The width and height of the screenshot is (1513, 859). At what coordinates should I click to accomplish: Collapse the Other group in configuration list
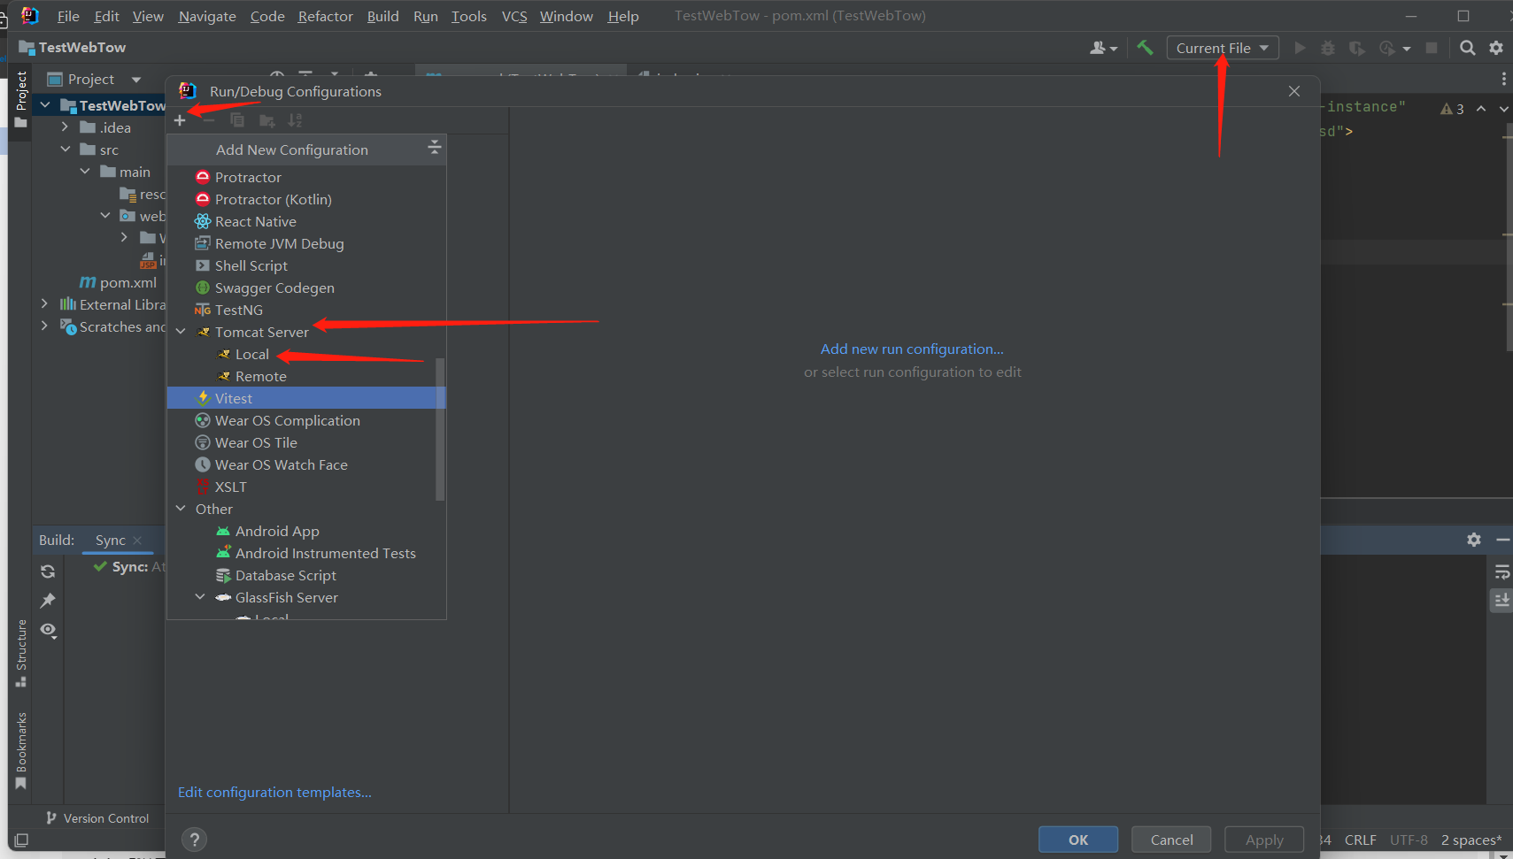point(181,509)
